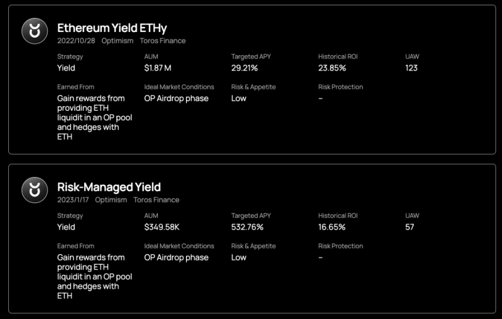Select Optimism tag on Risk-Managed Yield card
This screenshot has height=319, width=502.
(111, 200)
